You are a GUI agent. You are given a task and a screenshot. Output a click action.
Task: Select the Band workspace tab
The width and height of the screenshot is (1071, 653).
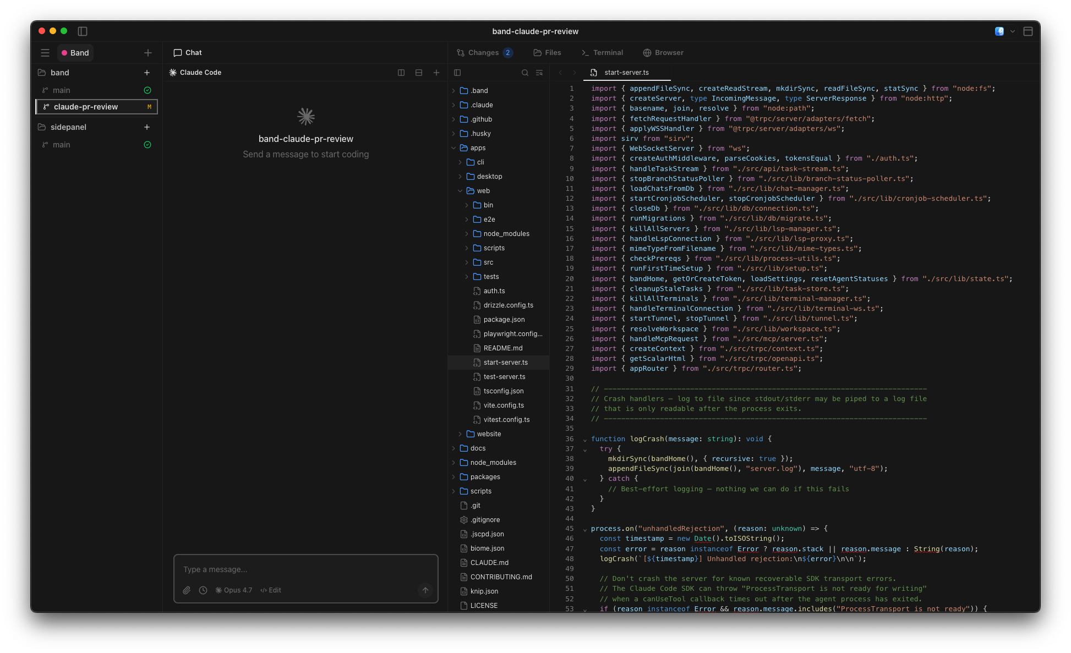75,53
